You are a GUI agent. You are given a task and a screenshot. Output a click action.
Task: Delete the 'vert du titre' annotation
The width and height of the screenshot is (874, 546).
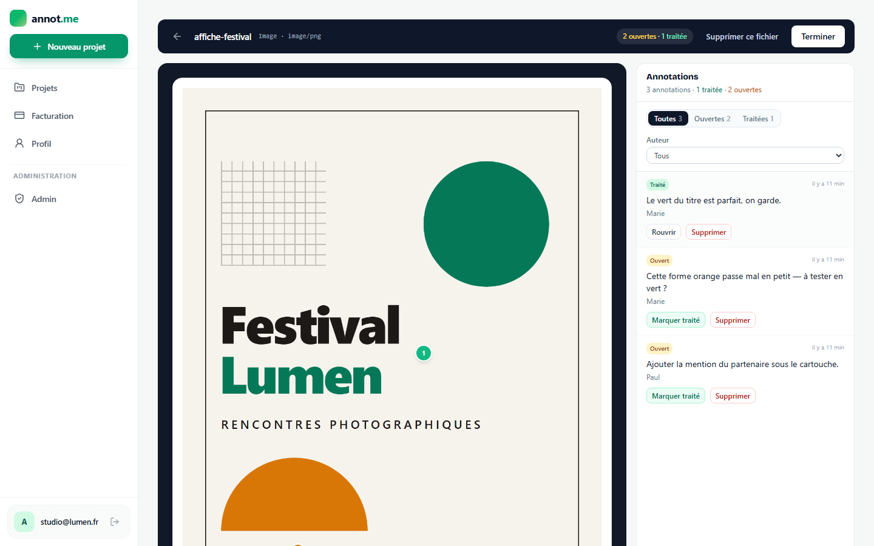tap(708, 232)
